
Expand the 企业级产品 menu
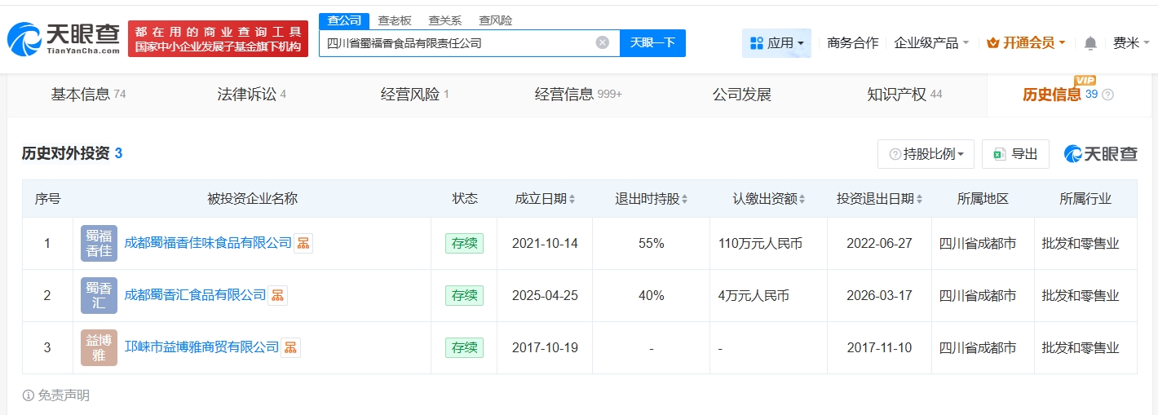(x=931, y=43)
